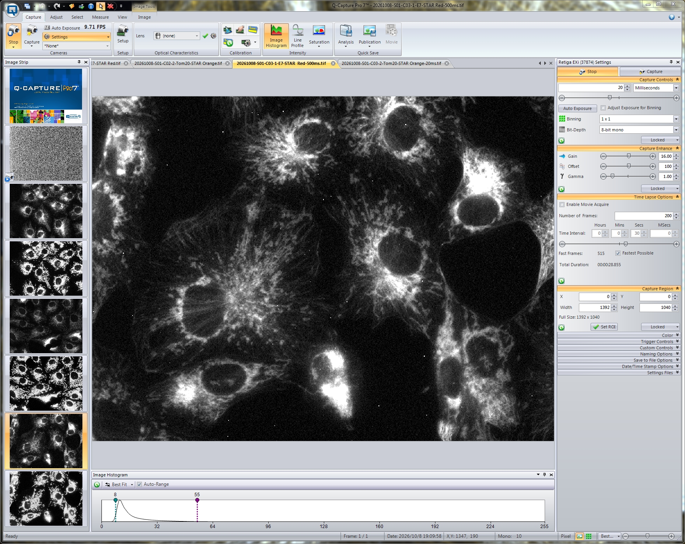Toggle the Auto-Range checkbox
Screen dimensions: 685x544
coord(140,485)
